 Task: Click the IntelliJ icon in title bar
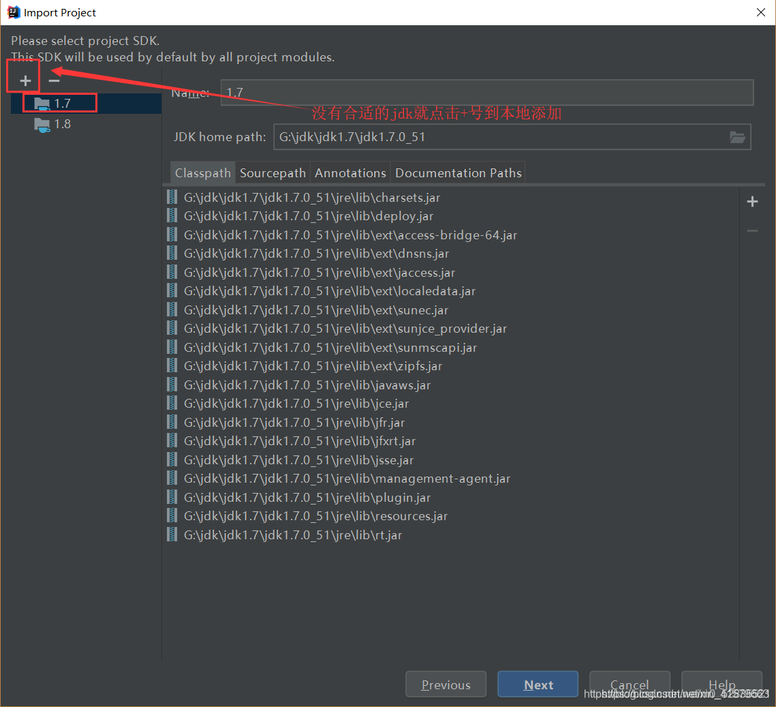14,12
